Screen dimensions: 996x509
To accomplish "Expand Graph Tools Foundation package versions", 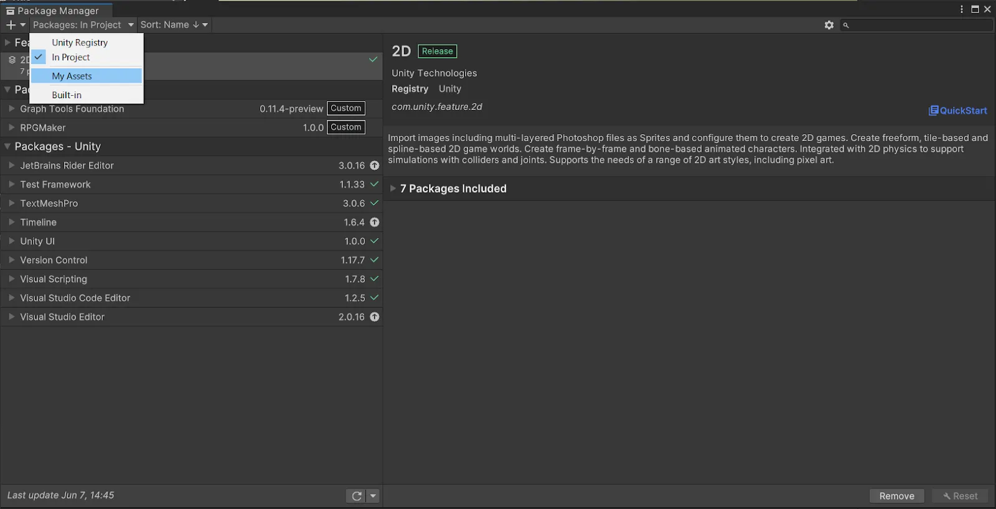I will click(11, 108).
